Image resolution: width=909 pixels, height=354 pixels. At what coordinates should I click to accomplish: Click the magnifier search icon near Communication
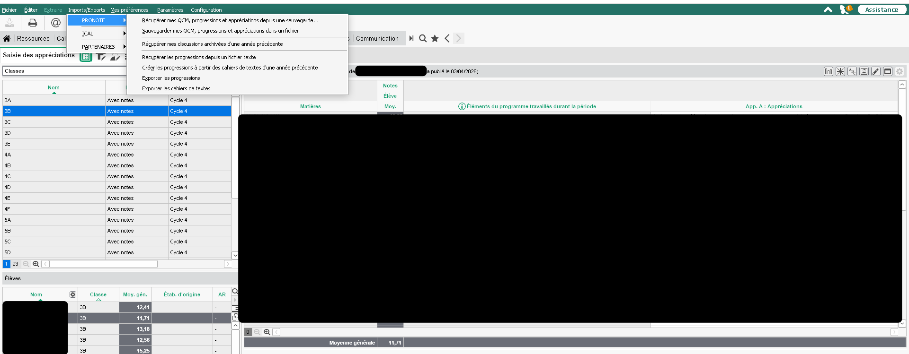[423, 39]
